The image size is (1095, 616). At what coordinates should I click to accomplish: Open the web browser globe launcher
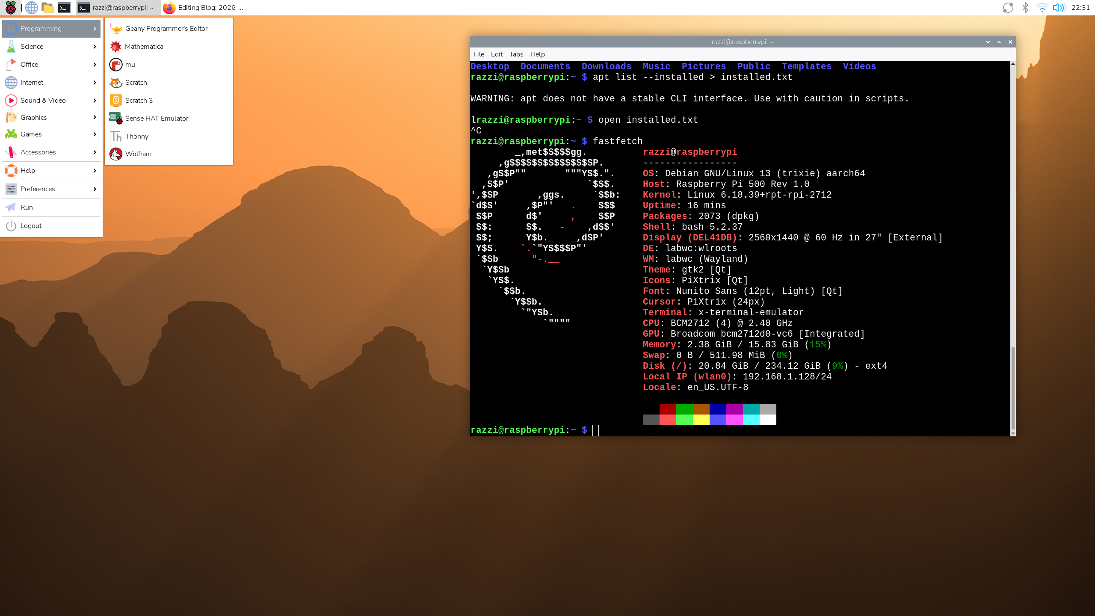[32, 8]
